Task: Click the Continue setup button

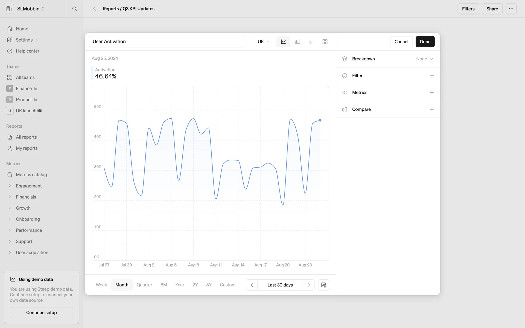Action: click(42, 312)
